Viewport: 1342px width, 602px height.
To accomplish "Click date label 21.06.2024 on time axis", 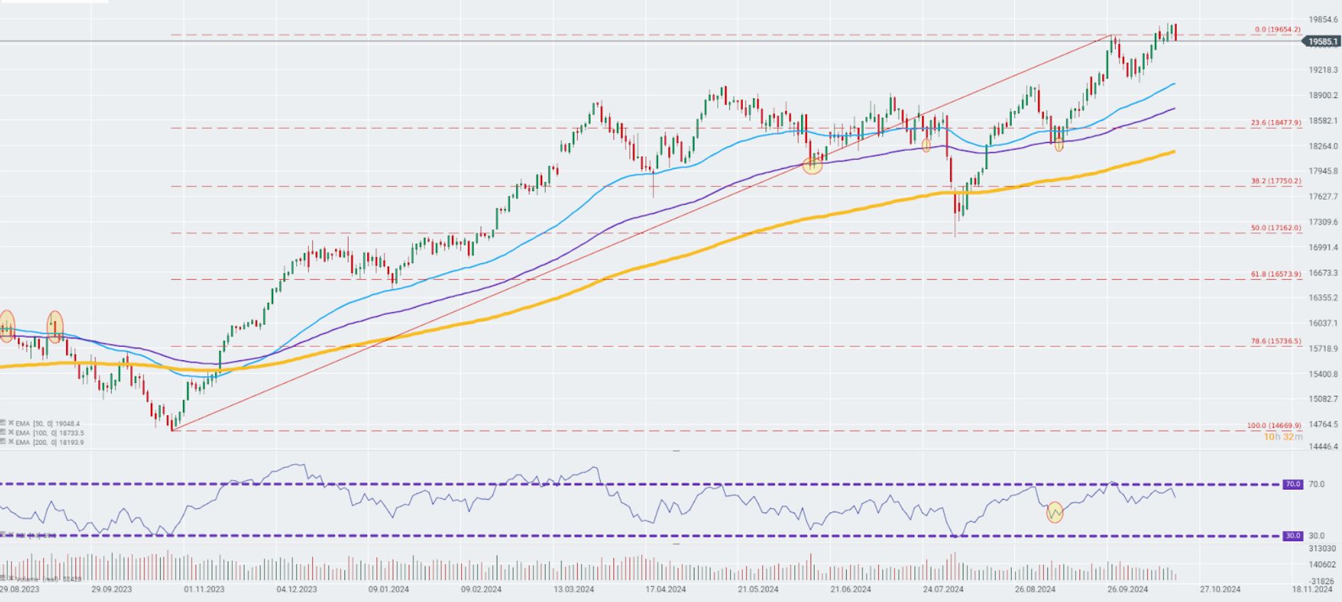I will click(x=850, y=589).
